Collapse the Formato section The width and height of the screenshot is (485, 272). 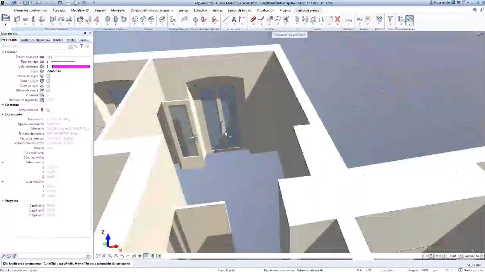tap(3, 52)
